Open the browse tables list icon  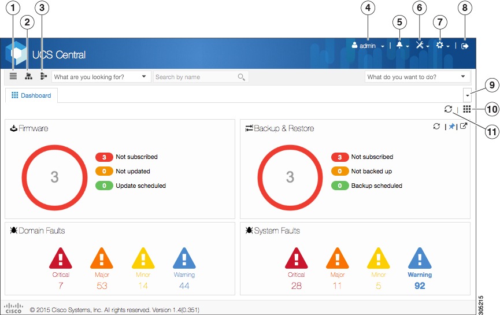tap(13, 76)
